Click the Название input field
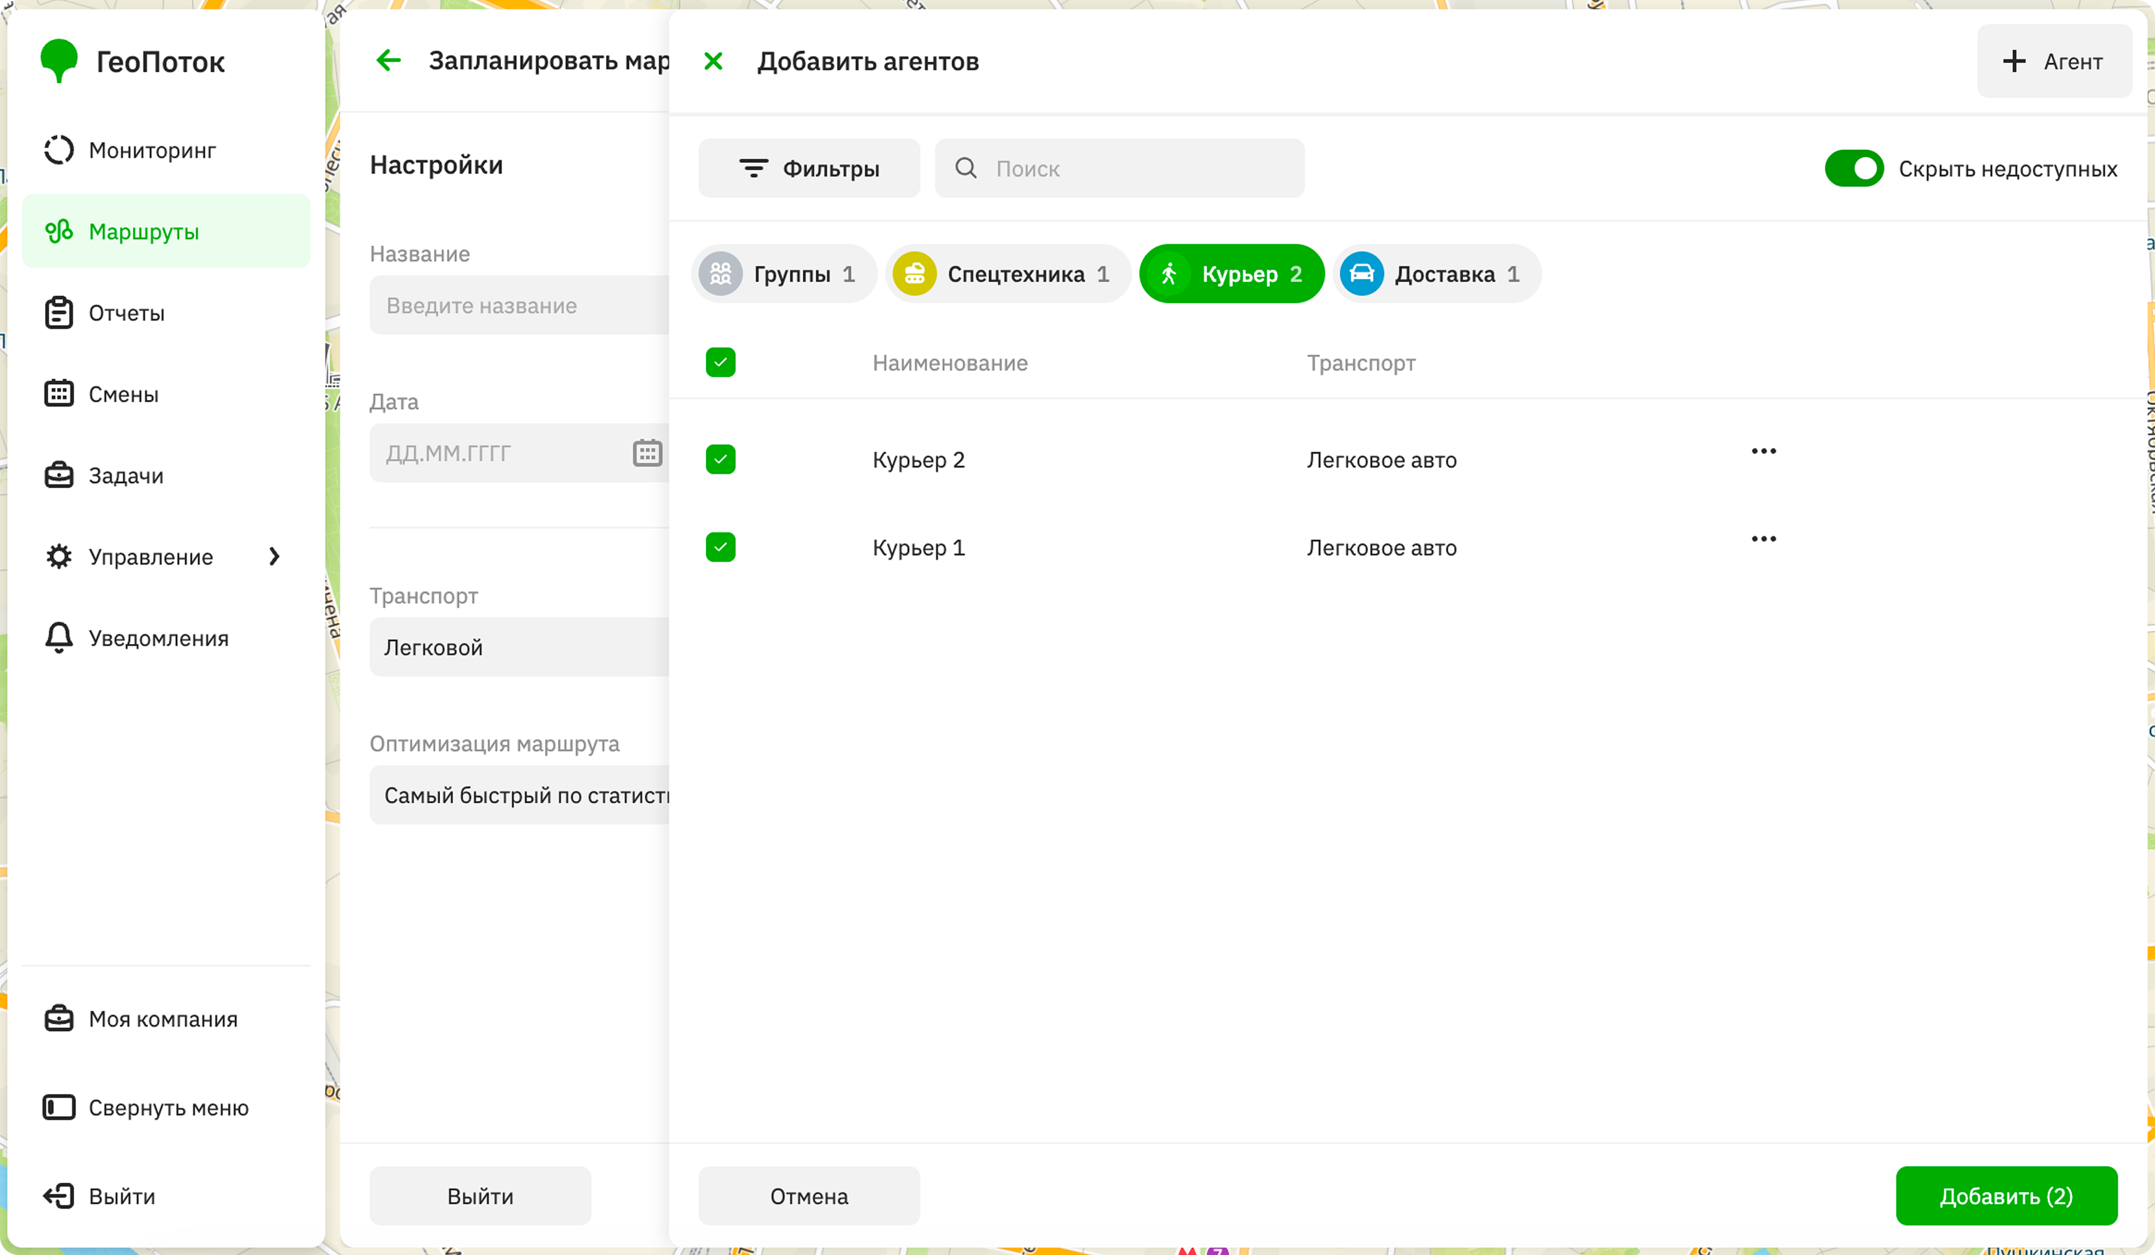Viewport: 2155px width, 1255px height. [x=519, y=305]
